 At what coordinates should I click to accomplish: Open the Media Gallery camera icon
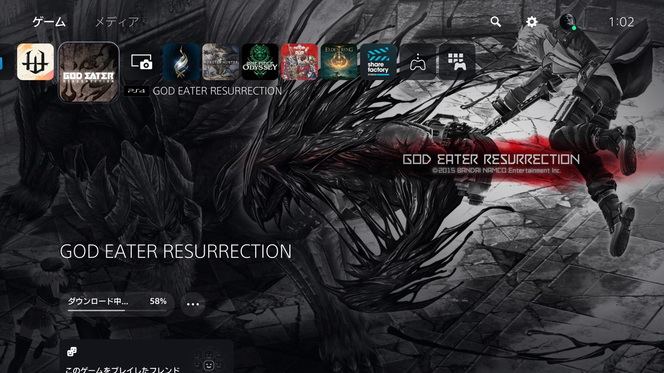coord(142,62)
